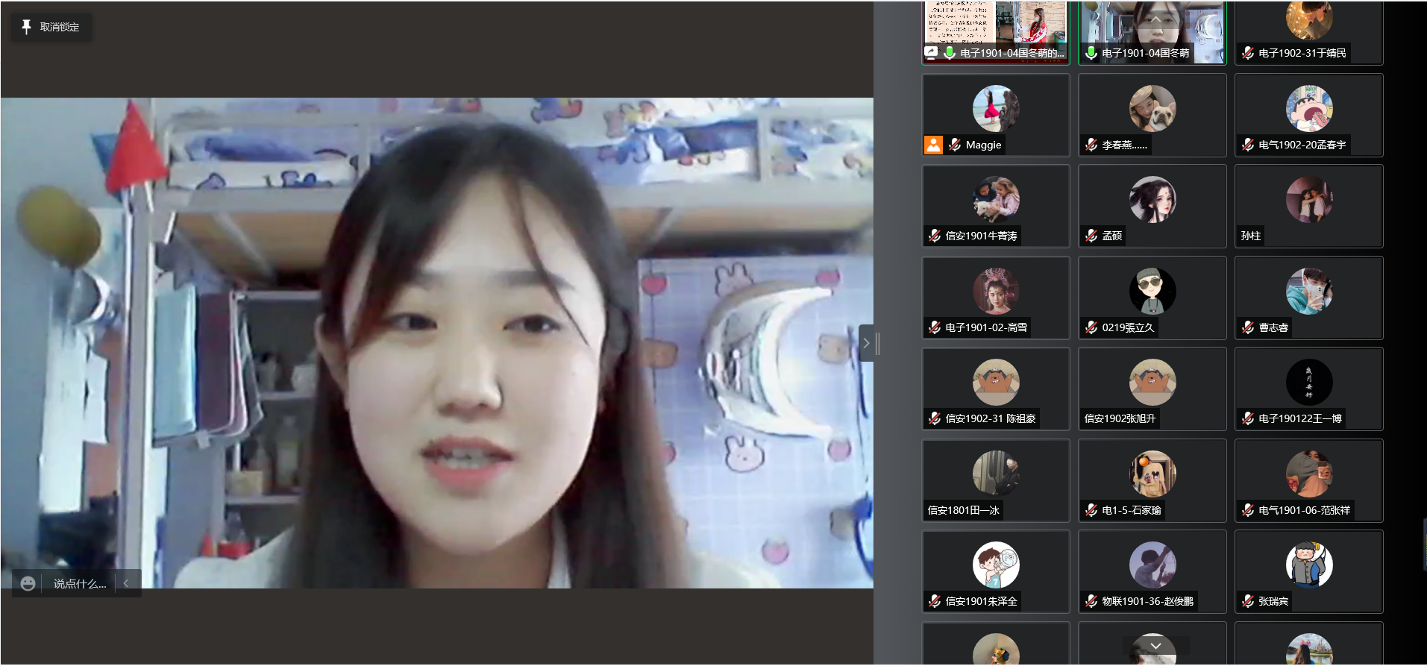The width and height of the screenshot is (1427, 669).
Task: Click the name label 物联1901-36-赵俊鹏
Action: point(1148,601)
